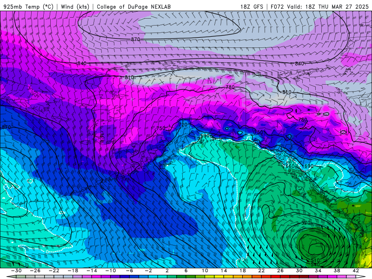Click the -6 colorbar tick label

coord(130,271)
